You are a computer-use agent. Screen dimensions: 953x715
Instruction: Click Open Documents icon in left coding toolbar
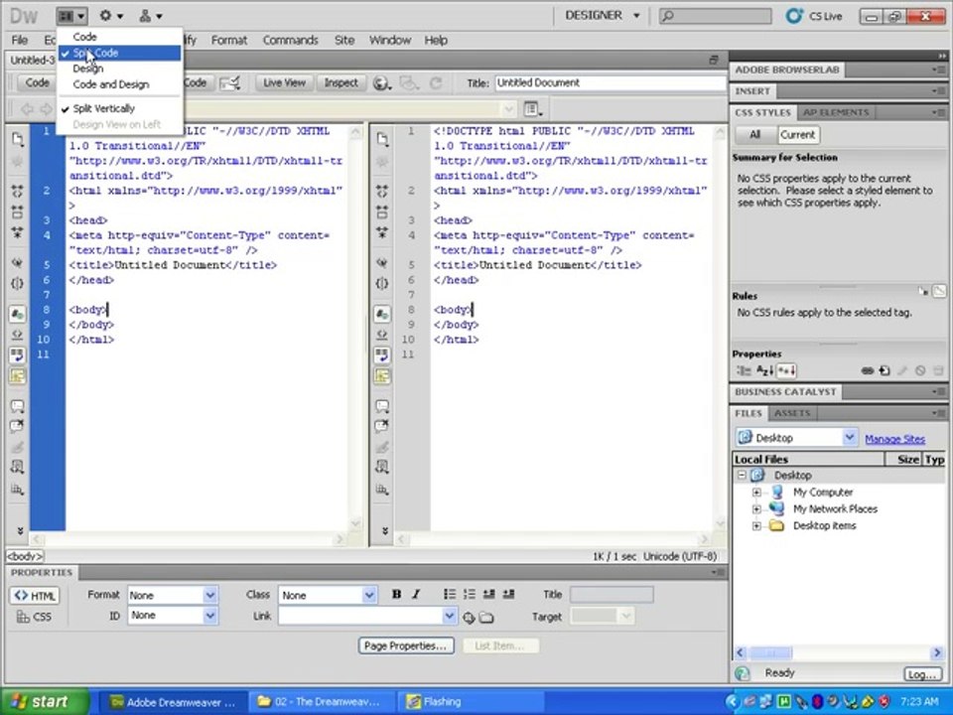(18, 139)
